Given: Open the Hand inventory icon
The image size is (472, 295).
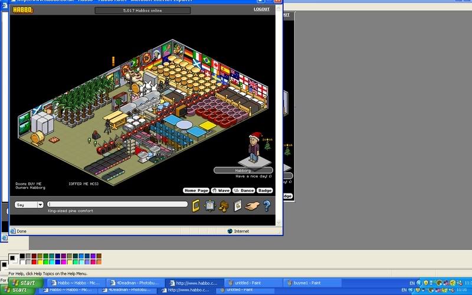Looking at the screenshot, I should [x=252, y=206].
